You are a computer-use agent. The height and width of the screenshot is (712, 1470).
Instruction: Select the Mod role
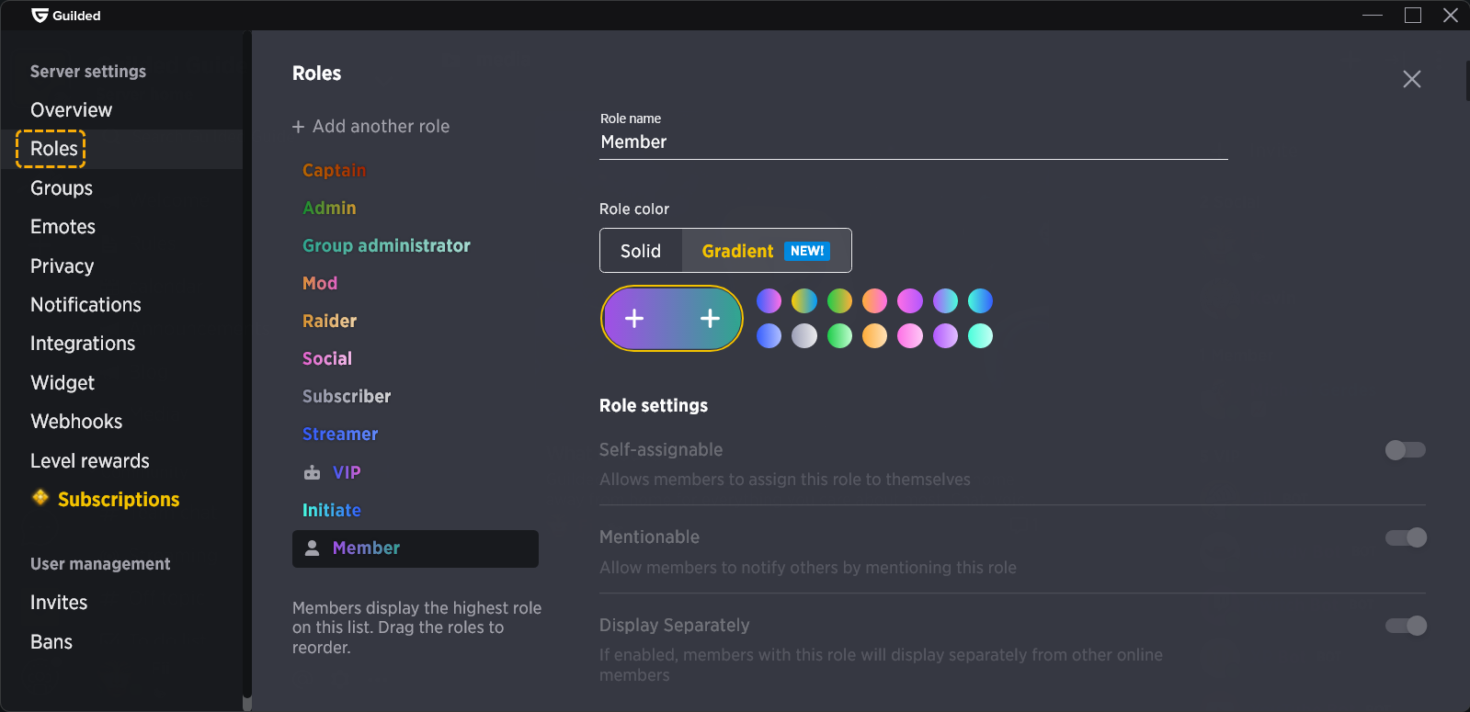[x=320, y=284]
